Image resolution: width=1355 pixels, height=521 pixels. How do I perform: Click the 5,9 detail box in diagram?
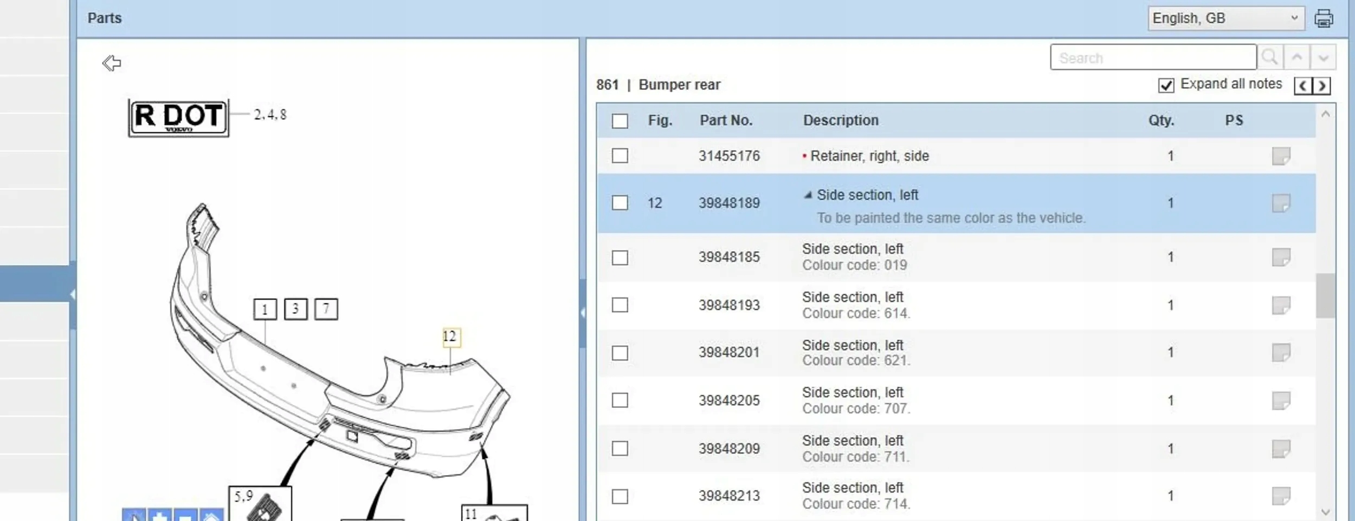click(x=260, y=504)
